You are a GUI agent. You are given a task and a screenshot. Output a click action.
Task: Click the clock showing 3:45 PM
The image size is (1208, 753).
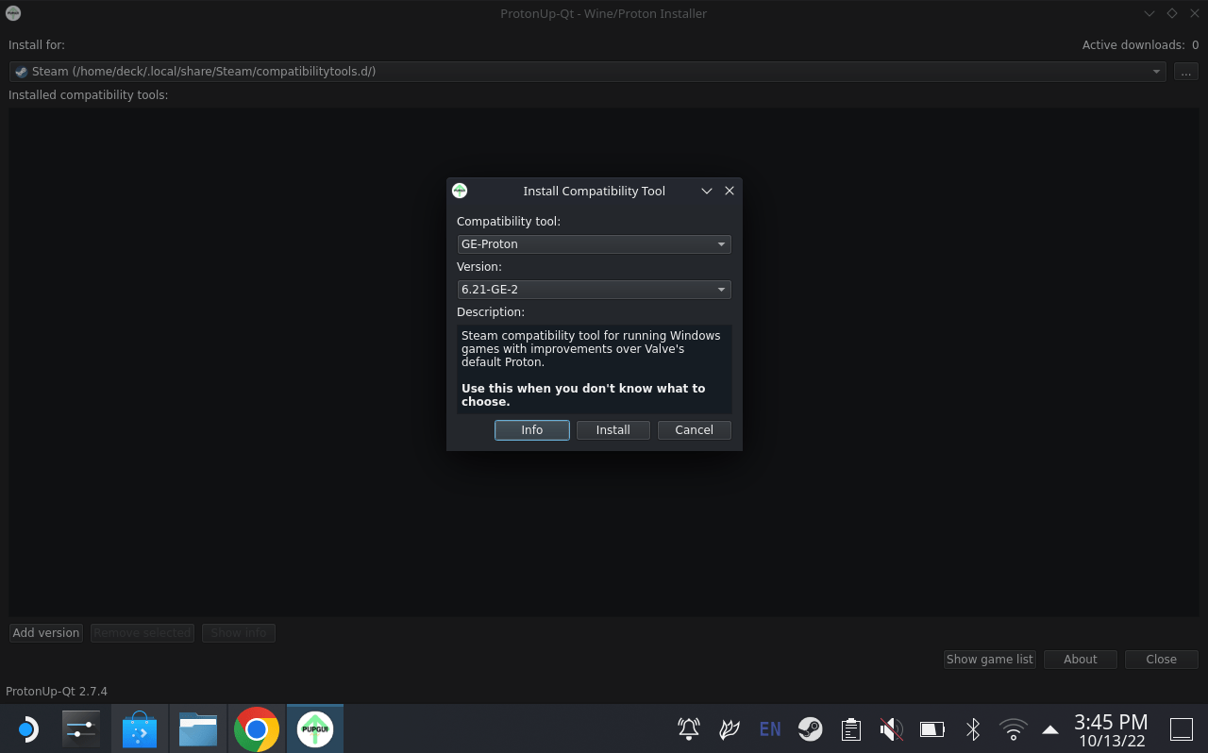click(x=1112, y=723)
